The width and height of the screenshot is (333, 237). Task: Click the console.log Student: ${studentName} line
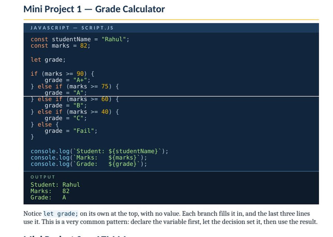pyautogui.click(x=99, y=151)
